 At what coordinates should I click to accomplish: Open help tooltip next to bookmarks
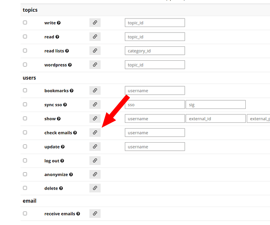tap(71, 90)
